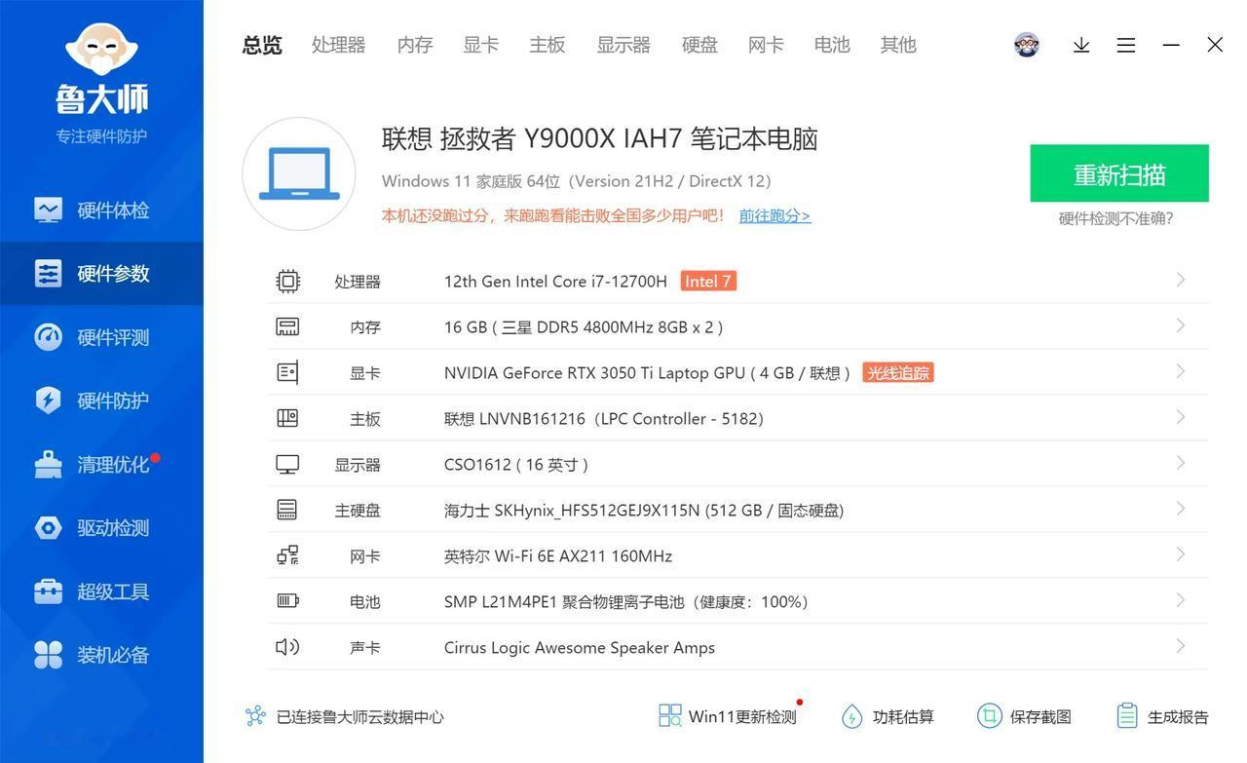The image size is (1247, 763).
Task: Click the motherboard icon
Action: [x=287, y=418]
